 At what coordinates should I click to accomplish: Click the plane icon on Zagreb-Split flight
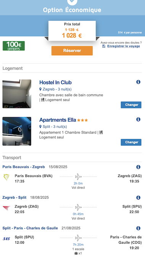(78, 207)
